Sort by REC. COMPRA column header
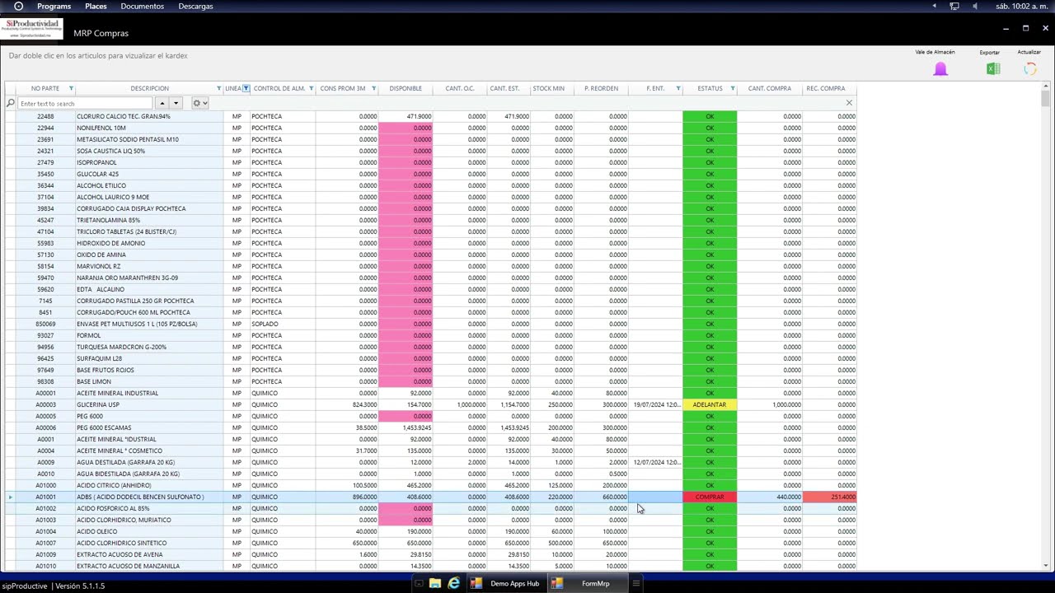The height and width of the screenshot is (593, 1055). pos(825,88)
